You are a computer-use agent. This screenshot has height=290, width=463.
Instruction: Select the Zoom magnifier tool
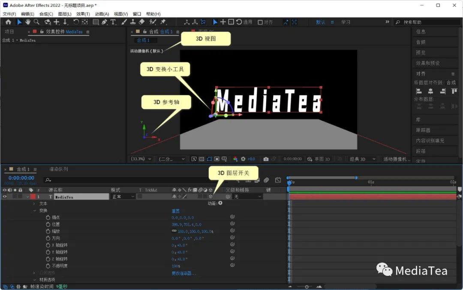click(36, 22)
